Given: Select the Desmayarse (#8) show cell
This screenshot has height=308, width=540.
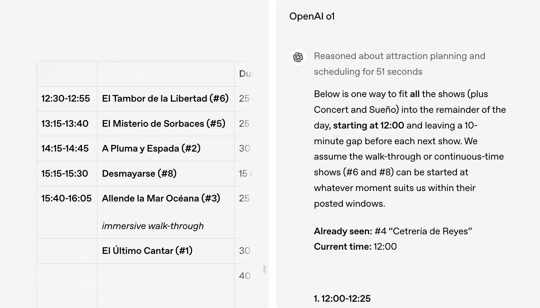Looking at the screenshot, I should pos(139,174).
